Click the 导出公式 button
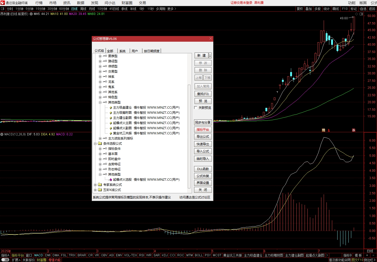377x262 pixels. pyautogui.click(x=203, y=137)
